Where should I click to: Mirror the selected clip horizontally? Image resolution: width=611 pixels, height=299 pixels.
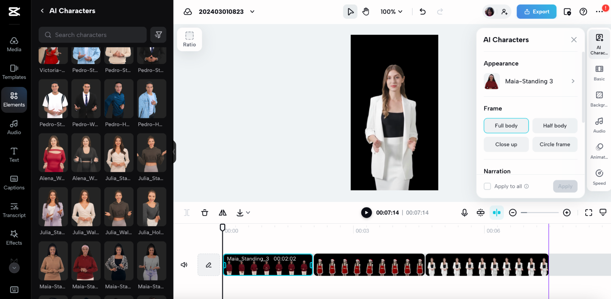click(x=222, y=212)
